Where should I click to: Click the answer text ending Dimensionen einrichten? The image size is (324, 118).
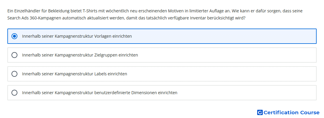[100, 93]
